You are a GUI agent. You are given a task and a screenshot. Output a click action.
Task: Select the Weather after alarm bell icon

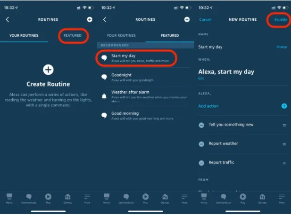[104, 96]
